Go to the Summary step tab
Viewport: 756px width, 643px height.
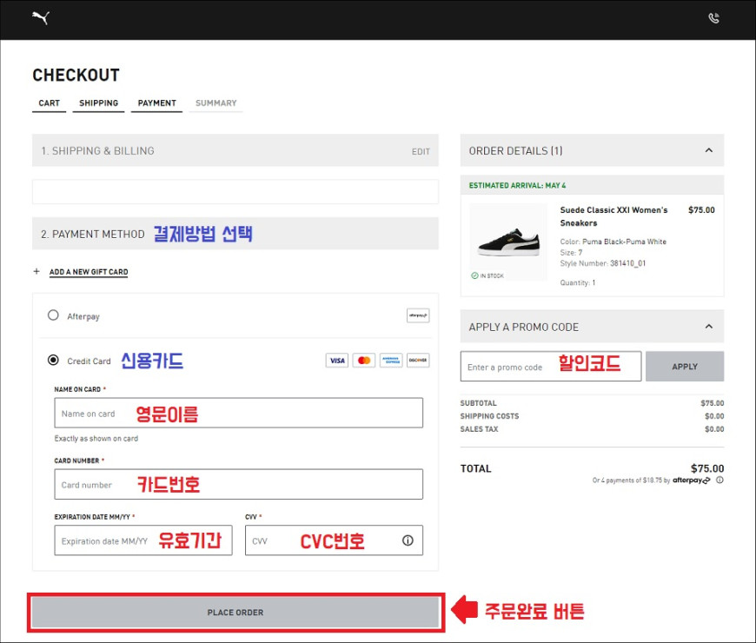pos(216,103)
